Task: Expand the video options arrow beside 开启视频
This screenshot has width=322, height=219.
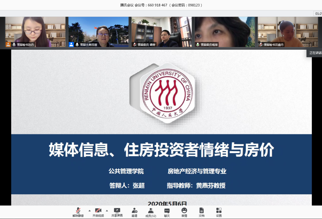Action: pos(107,211)
